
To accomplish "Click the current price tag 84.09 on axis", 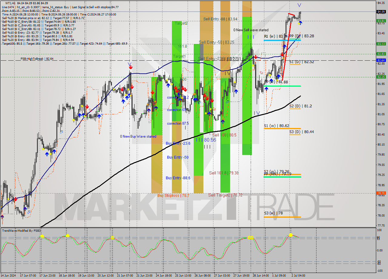I will pos(381,12).
